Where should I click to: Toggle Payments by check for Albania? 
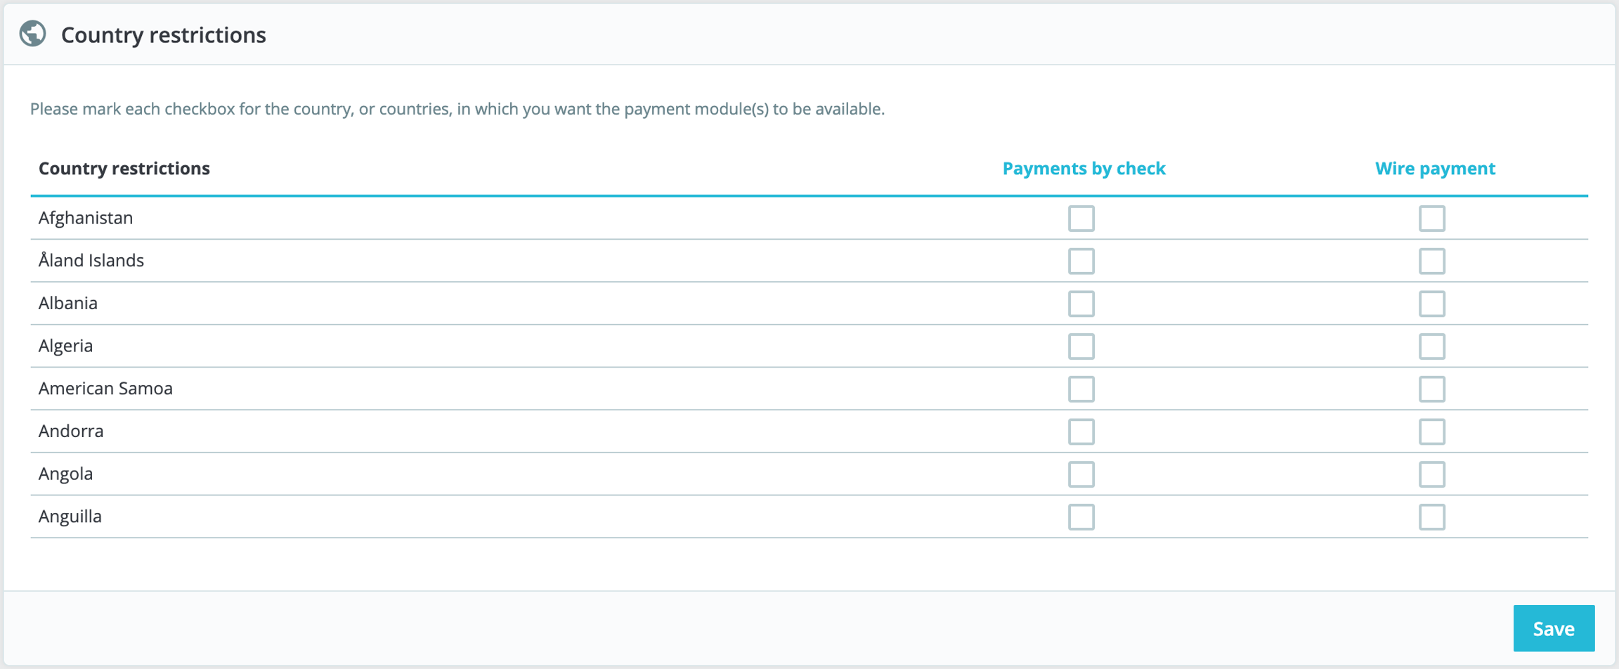[1081, 304]
